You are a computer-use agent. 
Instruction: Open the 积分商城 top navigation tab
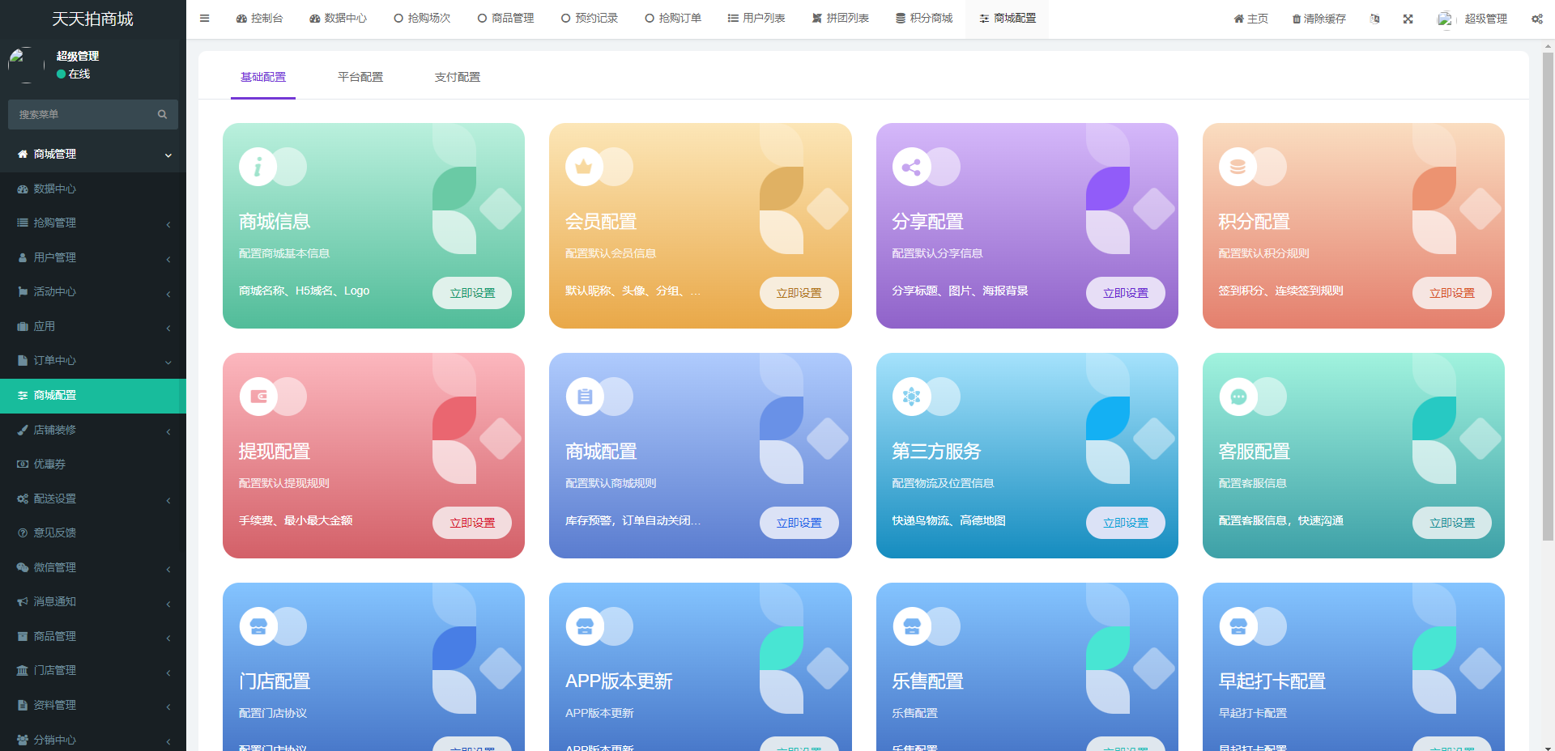924,18
